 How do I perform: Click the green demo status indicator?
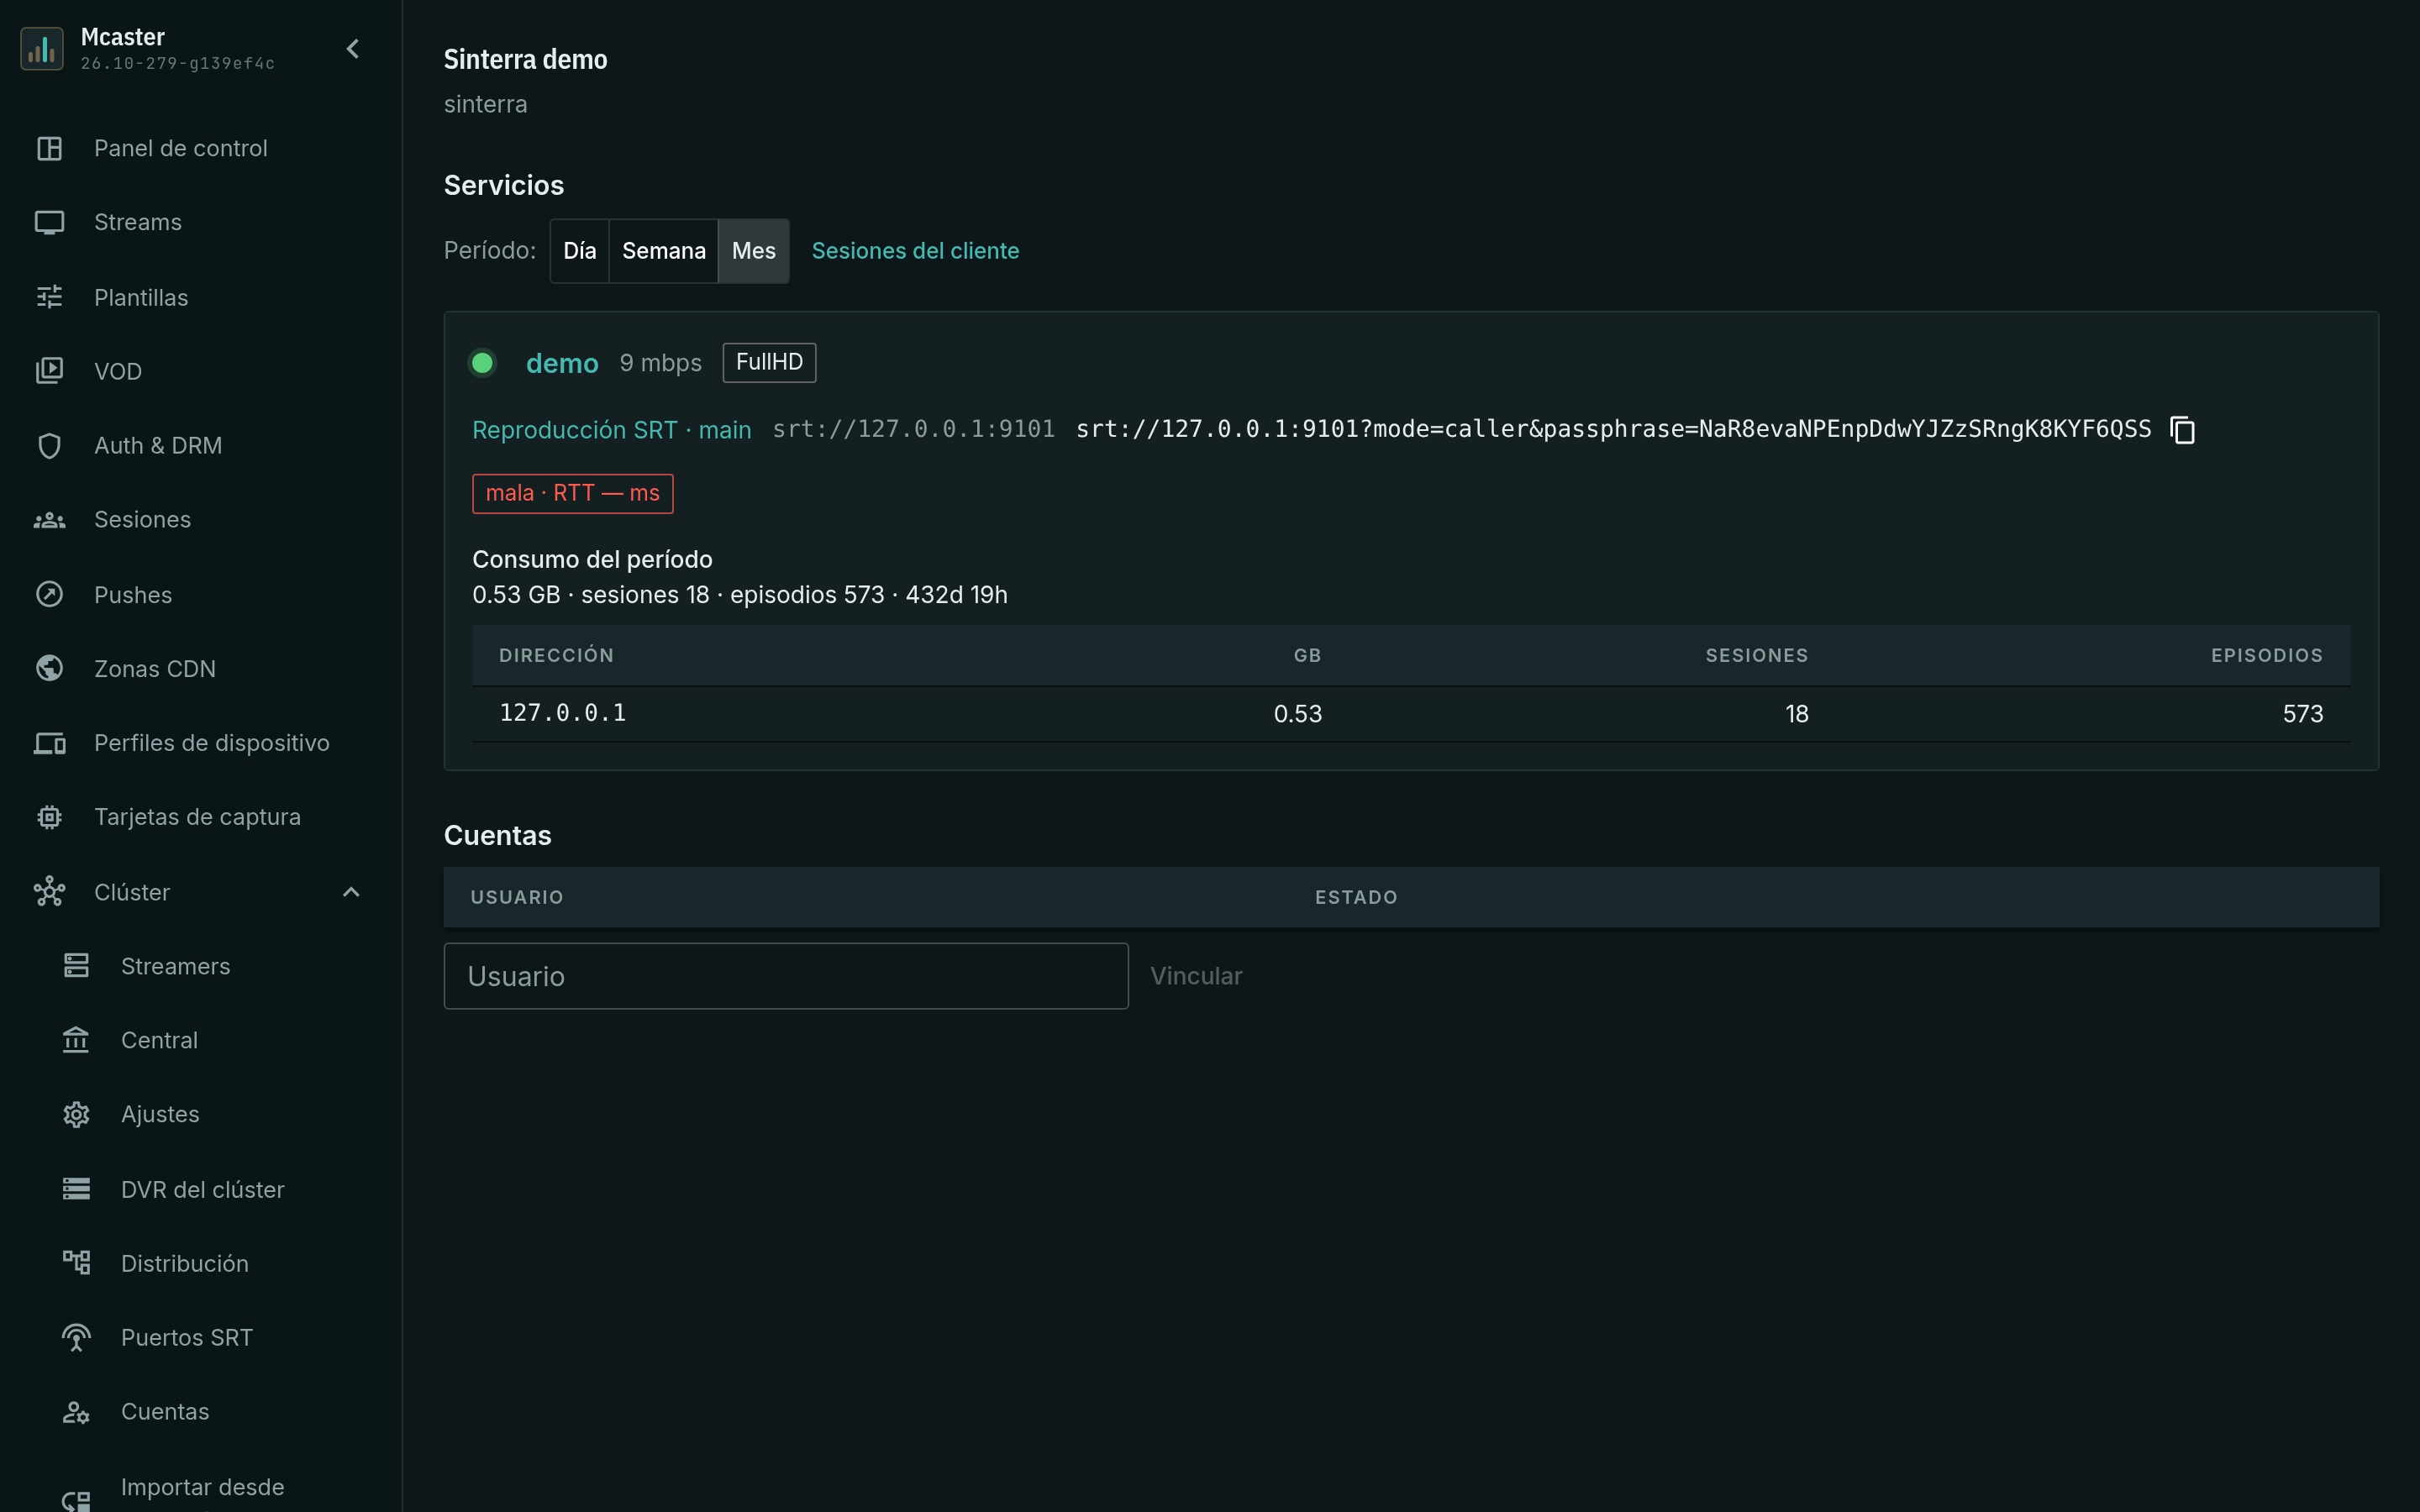point(482,363)
